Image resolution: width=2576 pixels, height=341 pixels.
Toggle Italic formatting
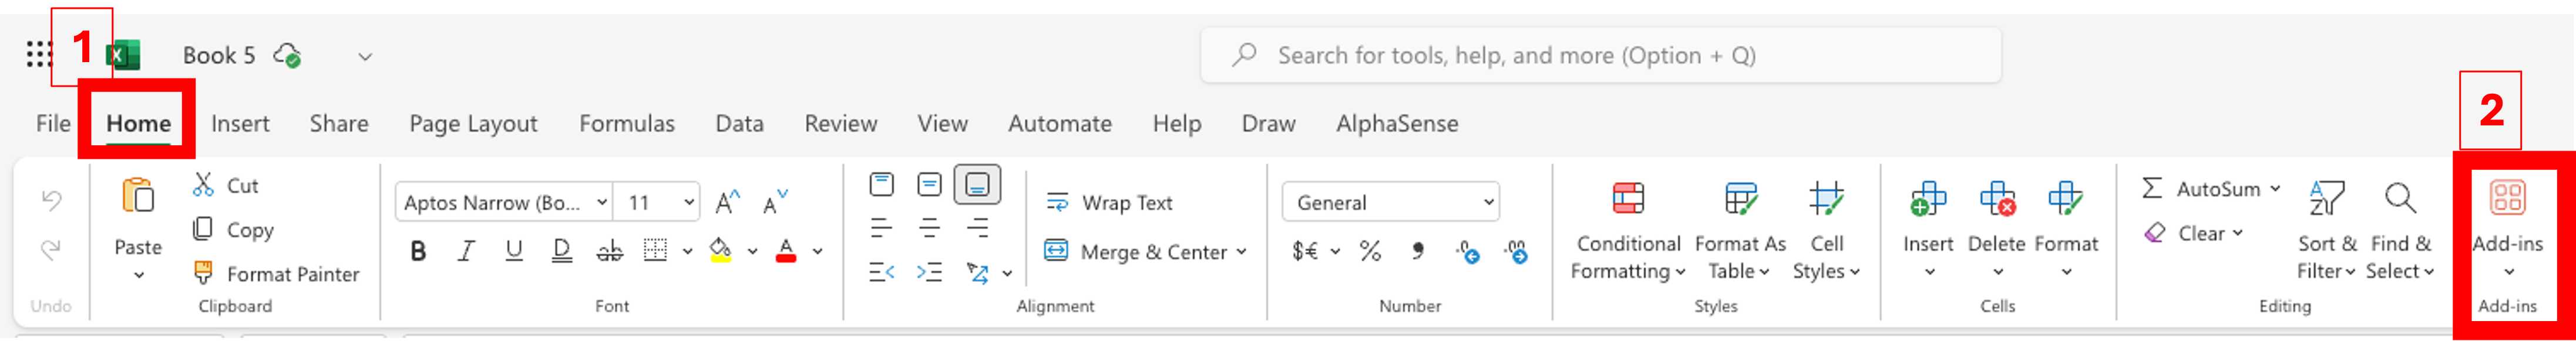coord(466,251)
